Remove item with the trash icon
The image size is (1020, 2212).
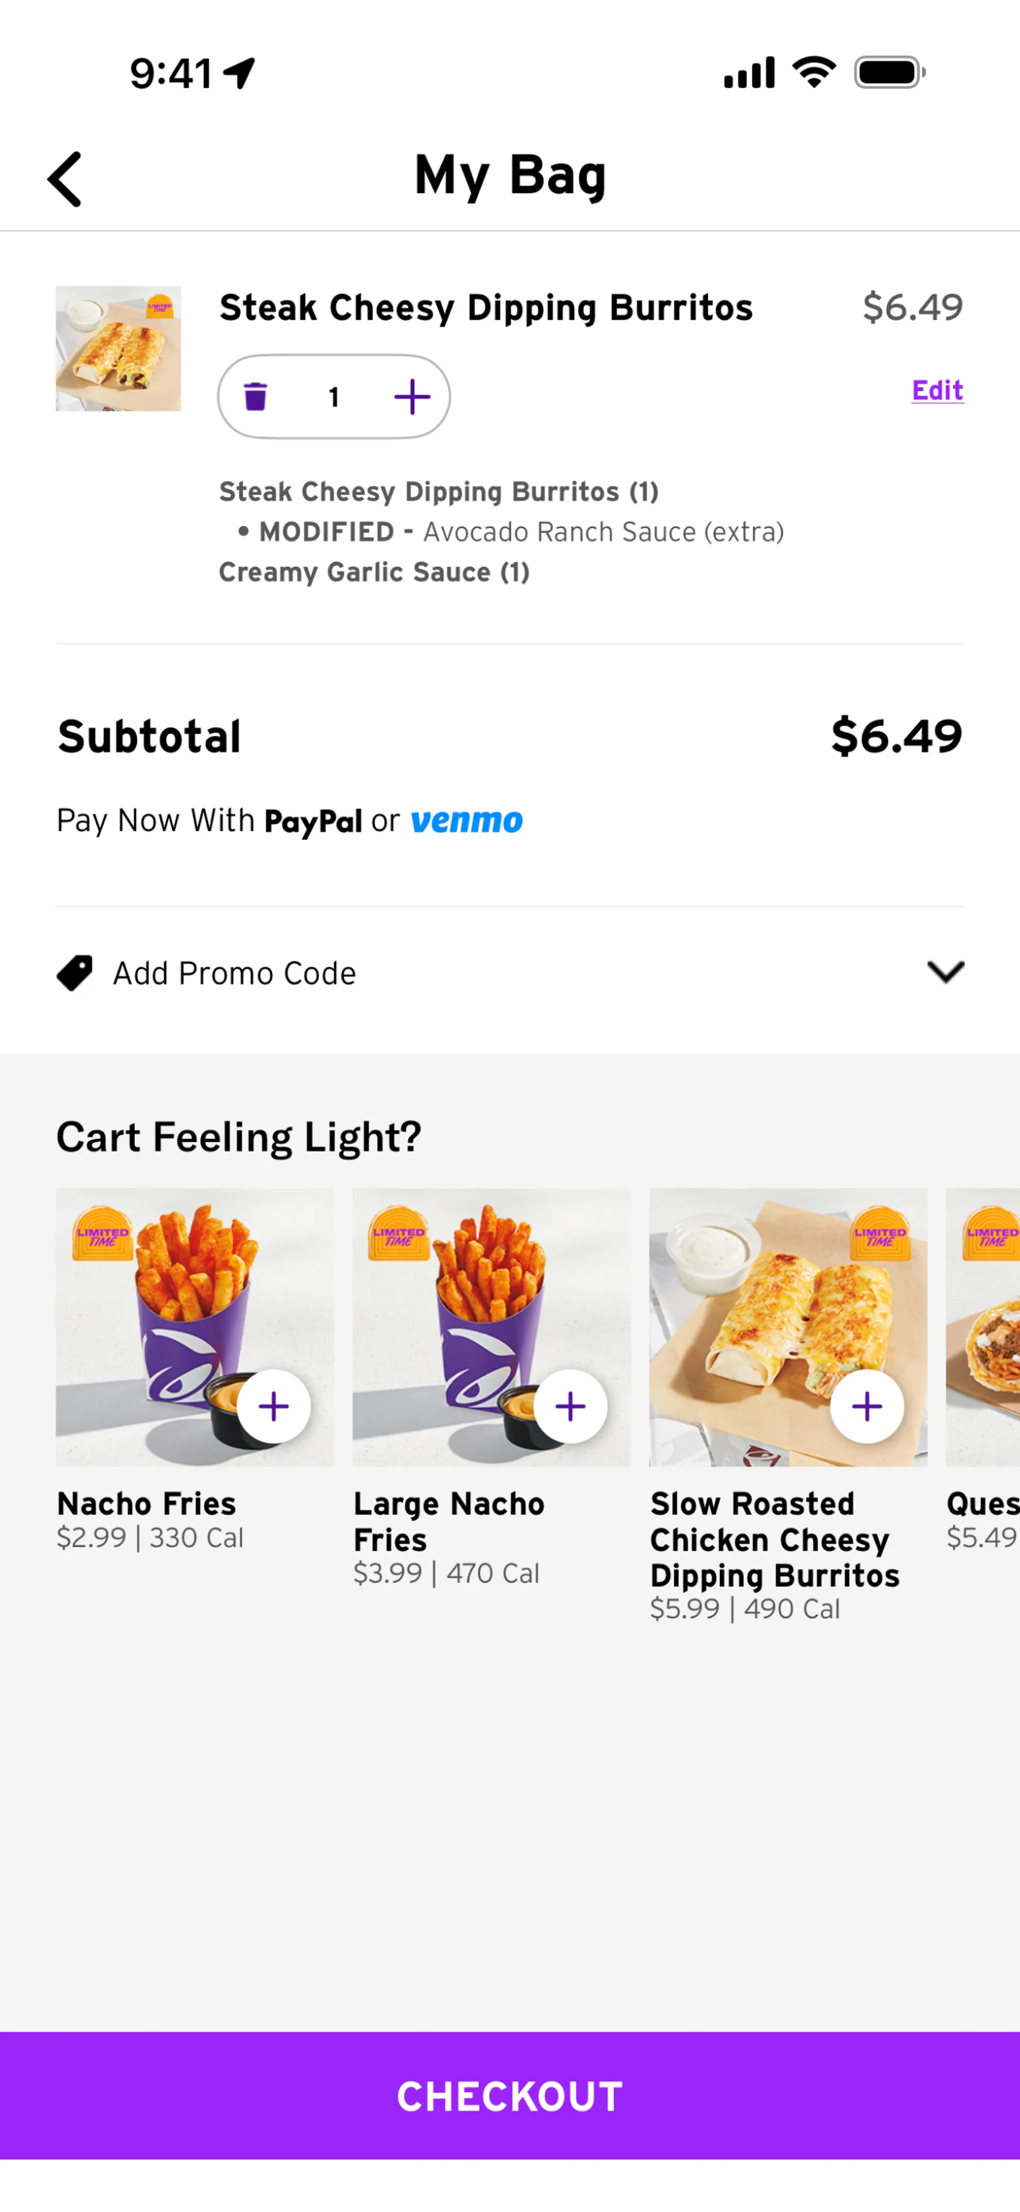(256, 397)
